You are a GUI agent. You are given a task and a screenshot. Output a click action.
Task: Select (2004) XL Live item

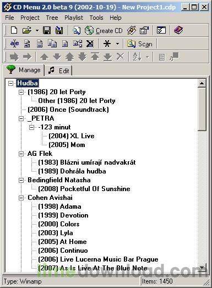pyautogui.click(x=72, y=136)
